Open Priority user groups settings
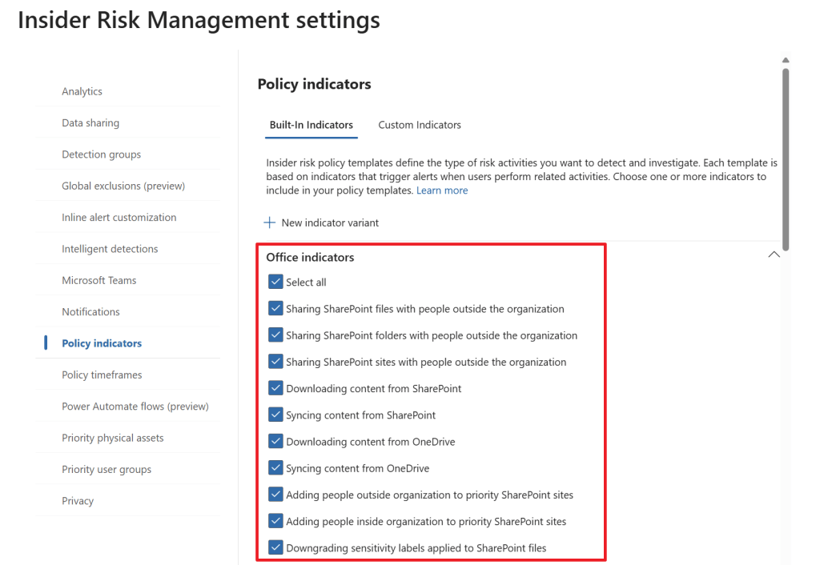Image resolution: width=820 pixels, height=565 pixels. (x=107, y=469)
